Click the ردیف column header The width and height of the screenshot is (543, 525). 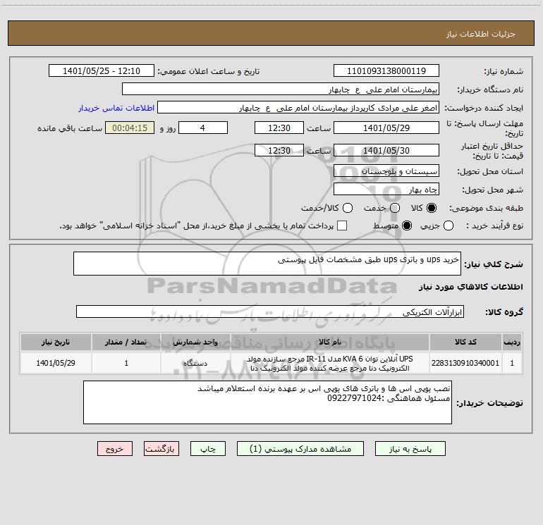coord(512,342)
